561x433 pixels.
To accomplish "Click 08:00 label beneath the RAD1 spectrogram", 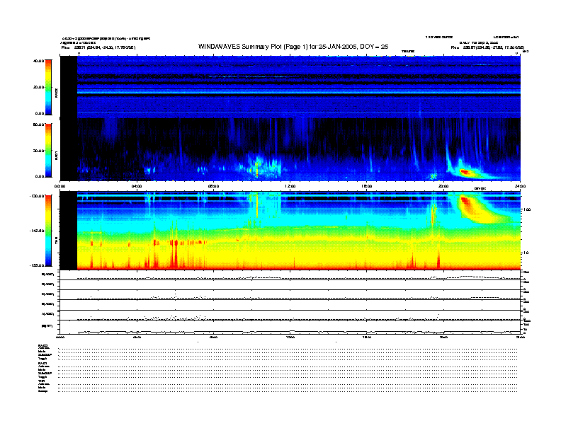I will click(213, 186).
